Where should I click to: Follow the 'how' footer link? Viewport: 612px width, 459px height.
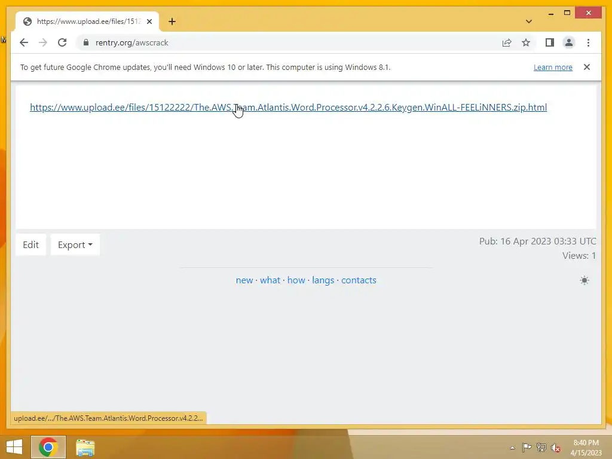(296, 280)
